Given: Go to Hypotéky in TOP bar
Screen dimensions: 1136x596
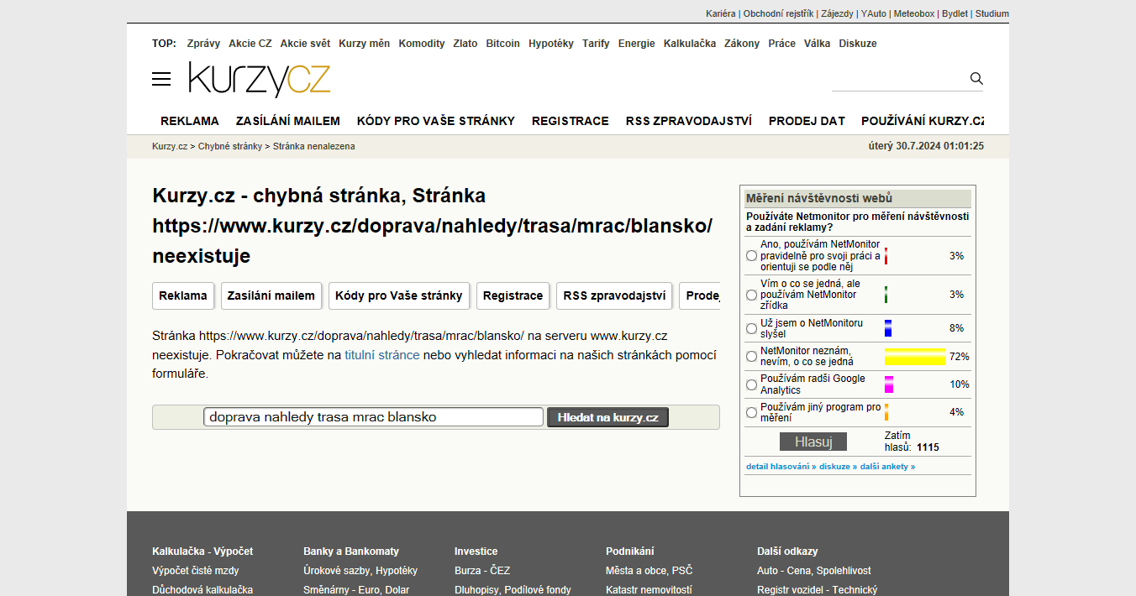Looking at the screenshot, I should [x=551, y=44].
